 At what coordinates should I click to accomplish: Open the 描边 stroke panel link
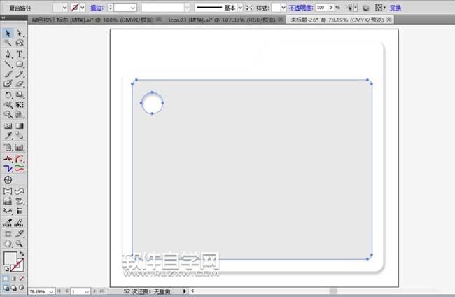[97, 8]
